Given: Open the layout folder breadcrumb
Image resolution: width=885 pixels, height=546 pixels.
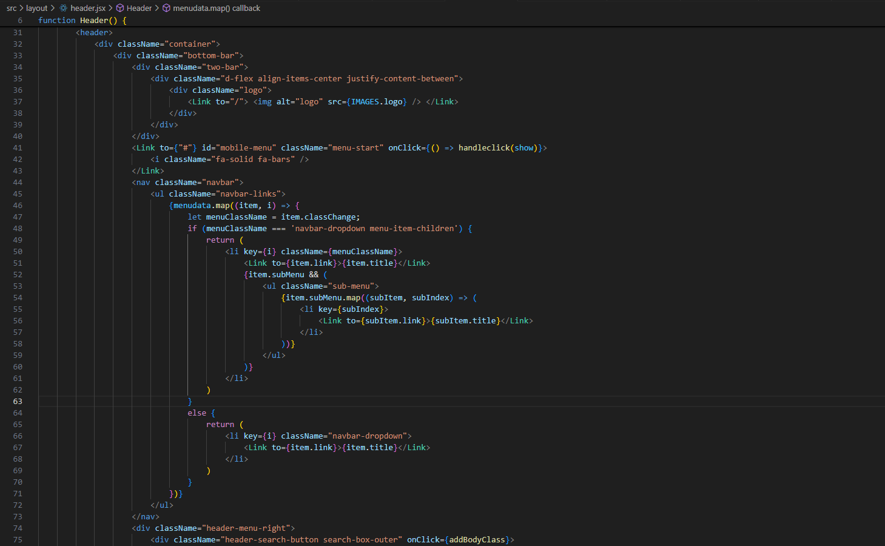Looking at the screenshot, I should click(36, 8).
